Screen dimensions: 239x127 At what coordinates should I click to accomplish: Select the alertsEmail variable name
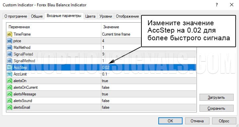(22, 107)
